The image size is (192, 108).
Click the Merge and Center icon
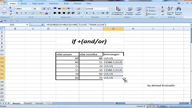(x=79, y=13)
